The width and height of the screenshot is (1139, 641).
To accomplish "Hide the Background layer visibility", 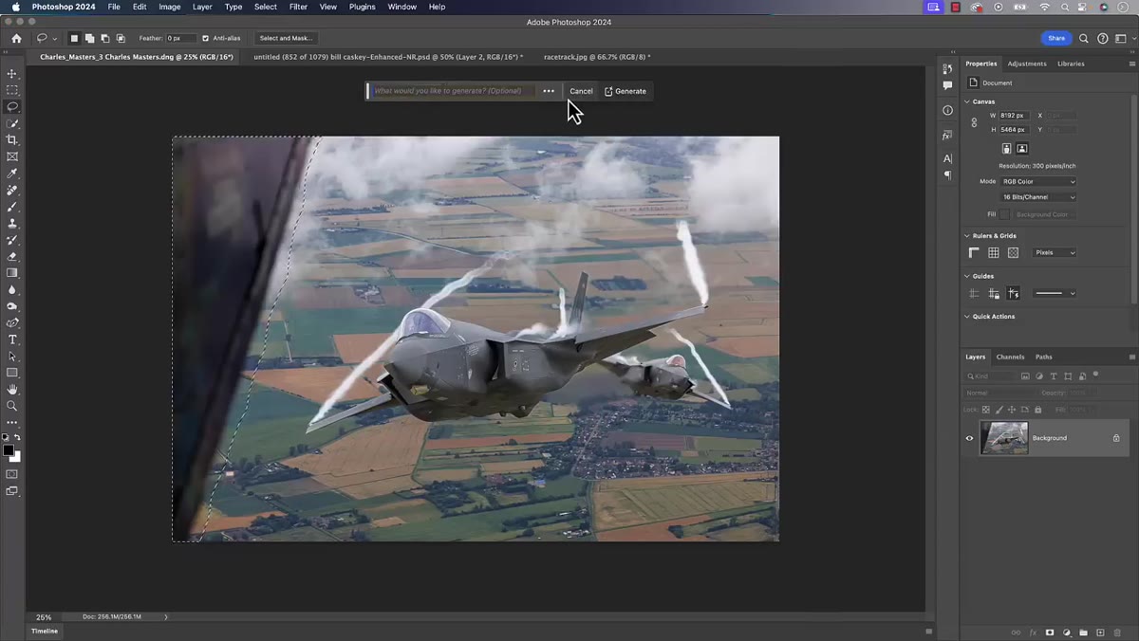I will coord(969,438).
